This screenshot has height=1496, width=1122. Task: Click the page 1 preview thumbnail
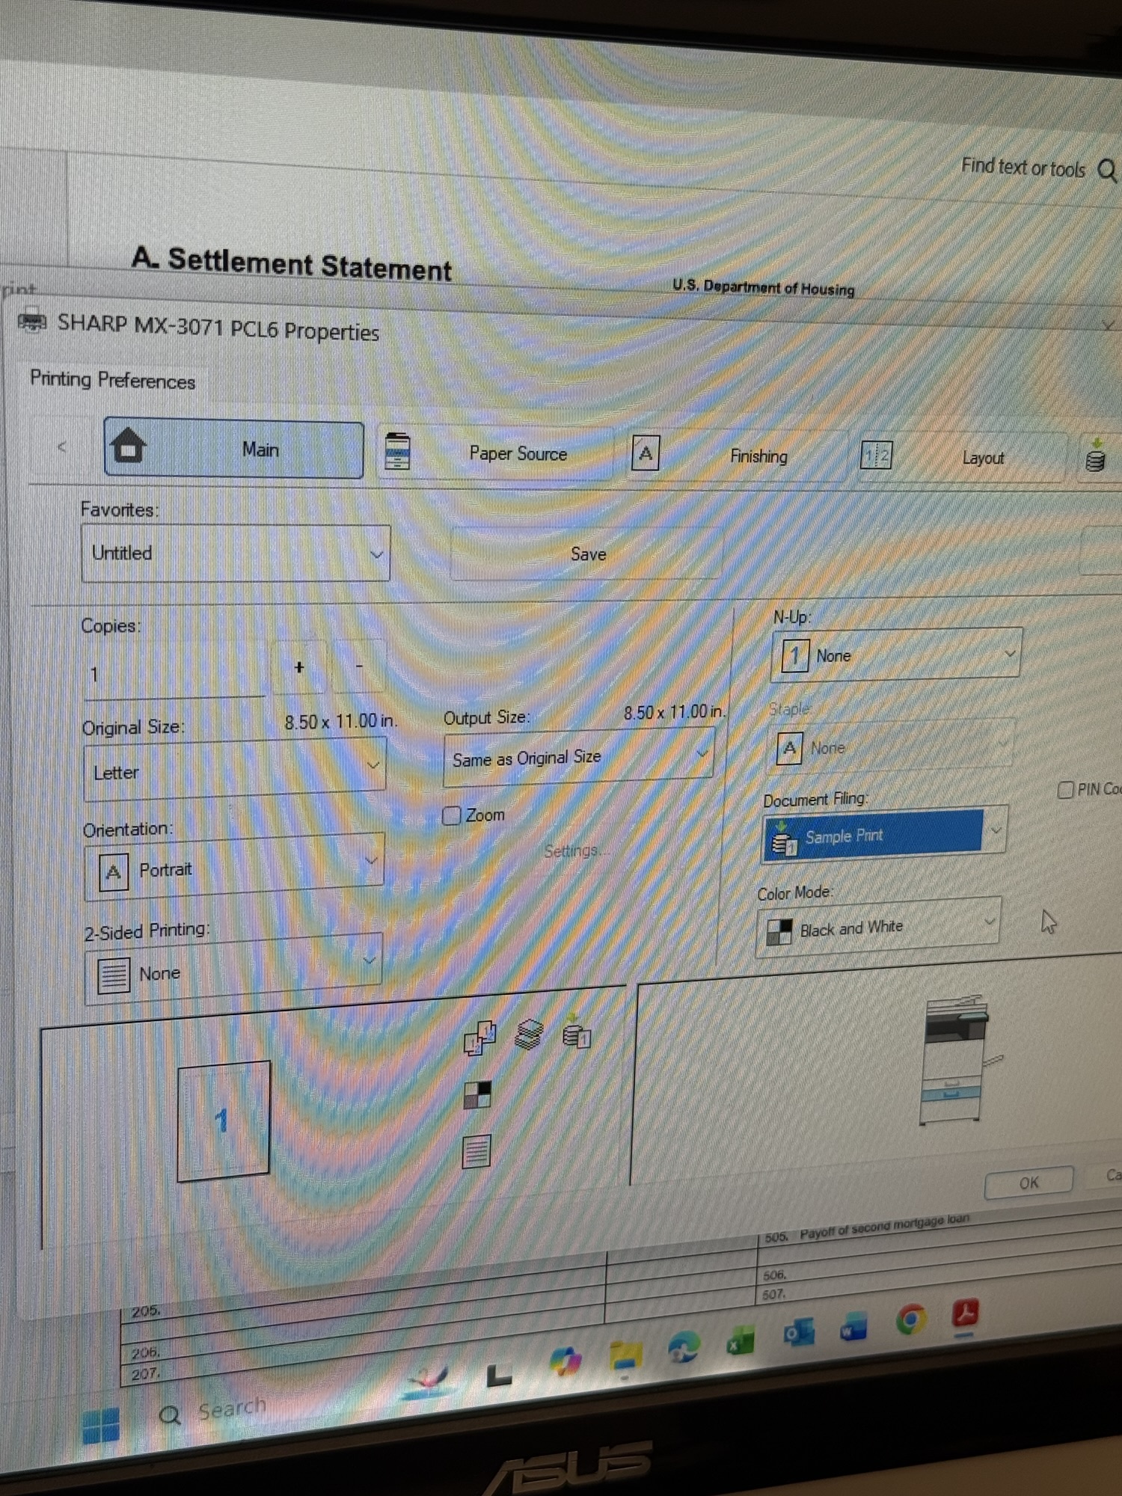(223, 1121)
